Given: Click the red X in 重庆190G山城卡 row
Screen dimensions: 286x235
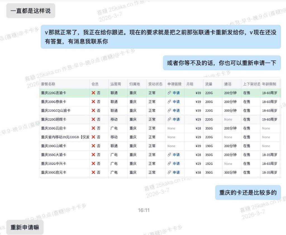Looking at the screenshot, I should [94, 146].
